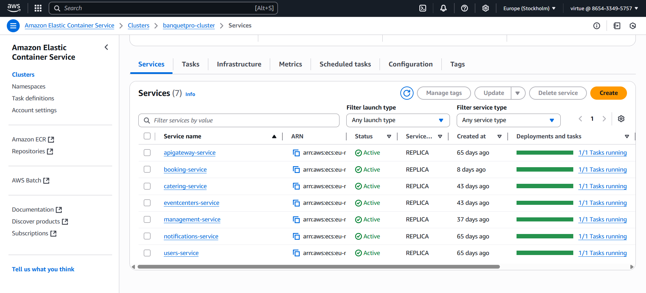Toggle the hamburger navigation menu
This screenshot has width=646, height=293.
point(13,26)
